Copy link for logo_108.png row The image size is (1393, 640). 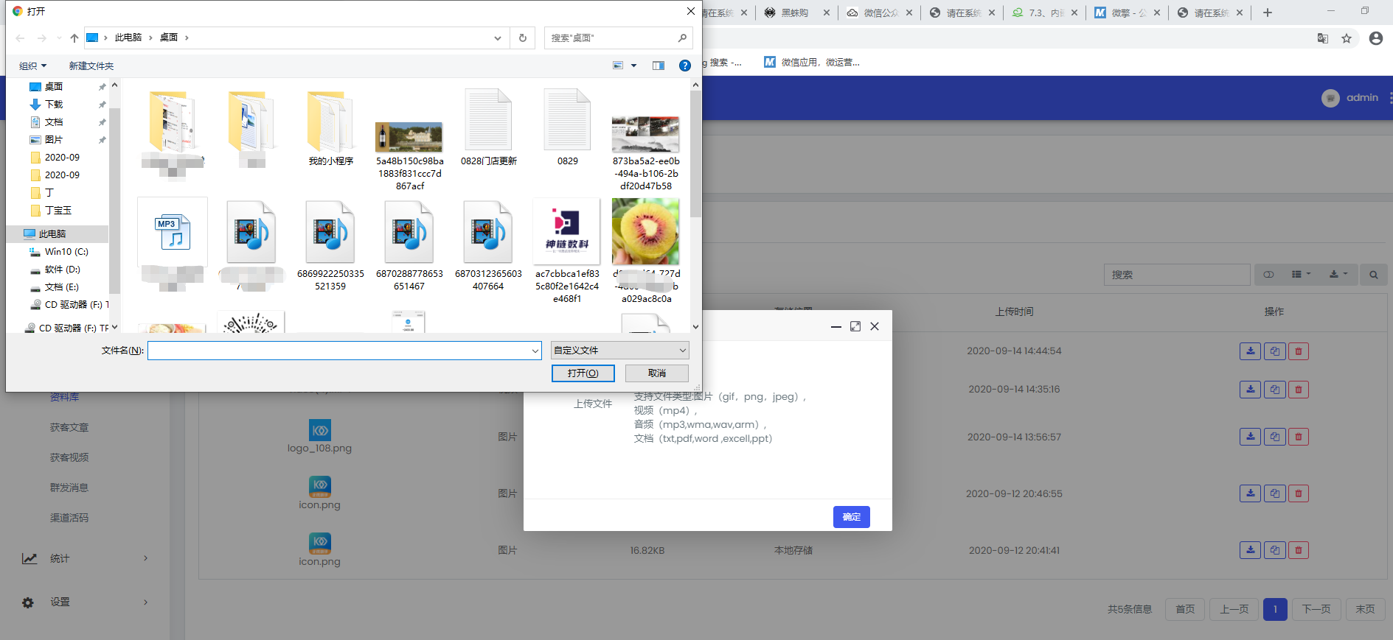1274,437
